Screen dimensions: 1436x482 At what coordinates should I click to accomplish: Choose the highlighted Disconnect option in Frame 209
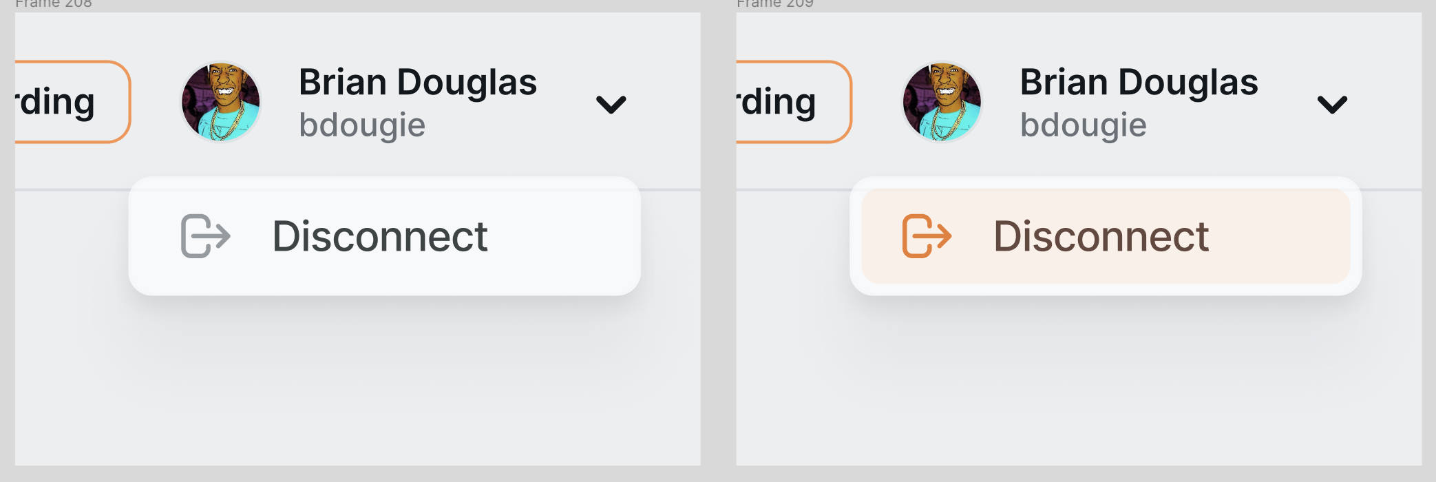click(x=1102, y=237)
